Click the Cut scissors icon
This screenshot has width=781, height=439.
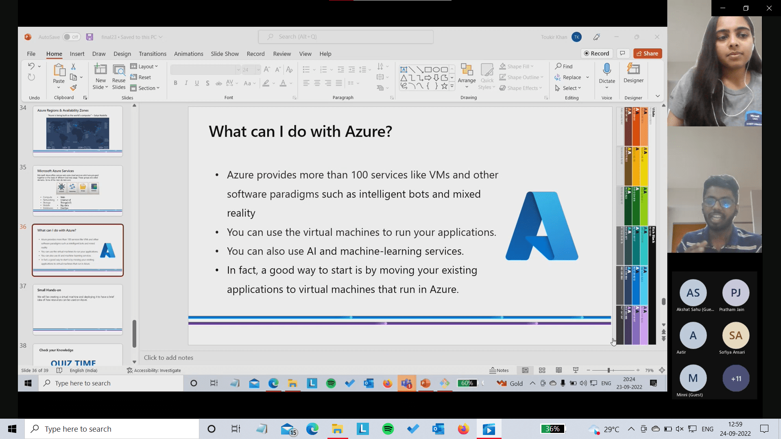tap(73, 66)
